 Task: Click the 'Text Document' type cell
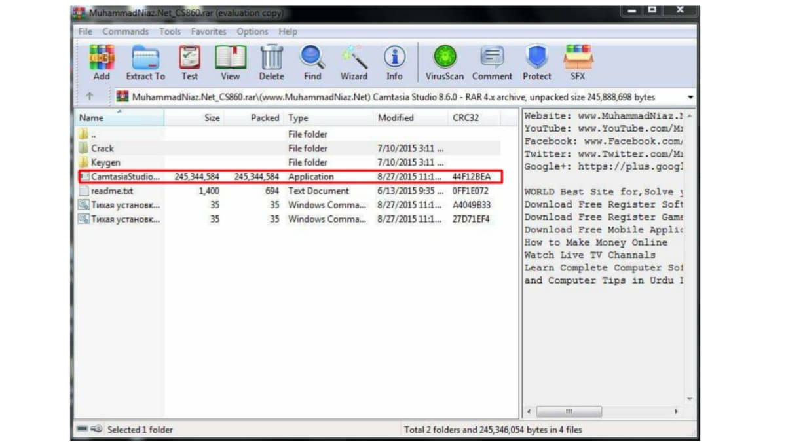coord(319,191)
